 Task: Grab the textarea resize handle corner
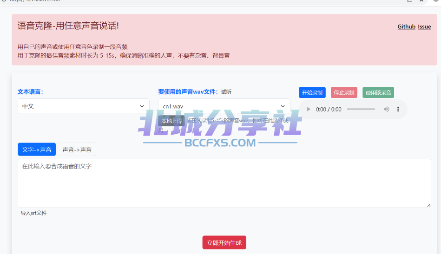tap(428, 205)
